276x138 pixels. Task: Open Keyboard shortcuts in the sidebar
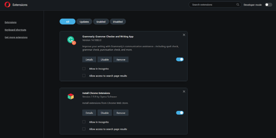(15, 30)
